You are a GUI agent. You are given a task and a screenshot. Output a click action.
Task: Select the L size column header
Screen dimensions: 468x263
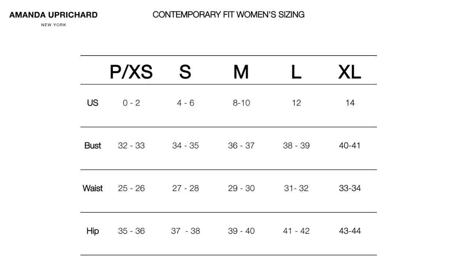pyautogui.click(x=296, y=72)
